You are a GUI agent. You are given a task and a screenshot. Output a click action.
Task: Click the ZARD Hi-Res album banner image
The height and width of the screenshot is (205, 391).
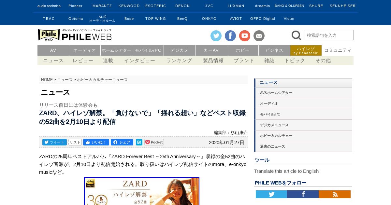point(142,191)
